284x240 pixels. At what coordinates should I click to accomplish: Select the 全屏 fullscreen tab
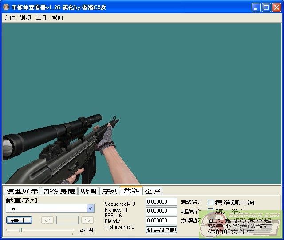153,191
